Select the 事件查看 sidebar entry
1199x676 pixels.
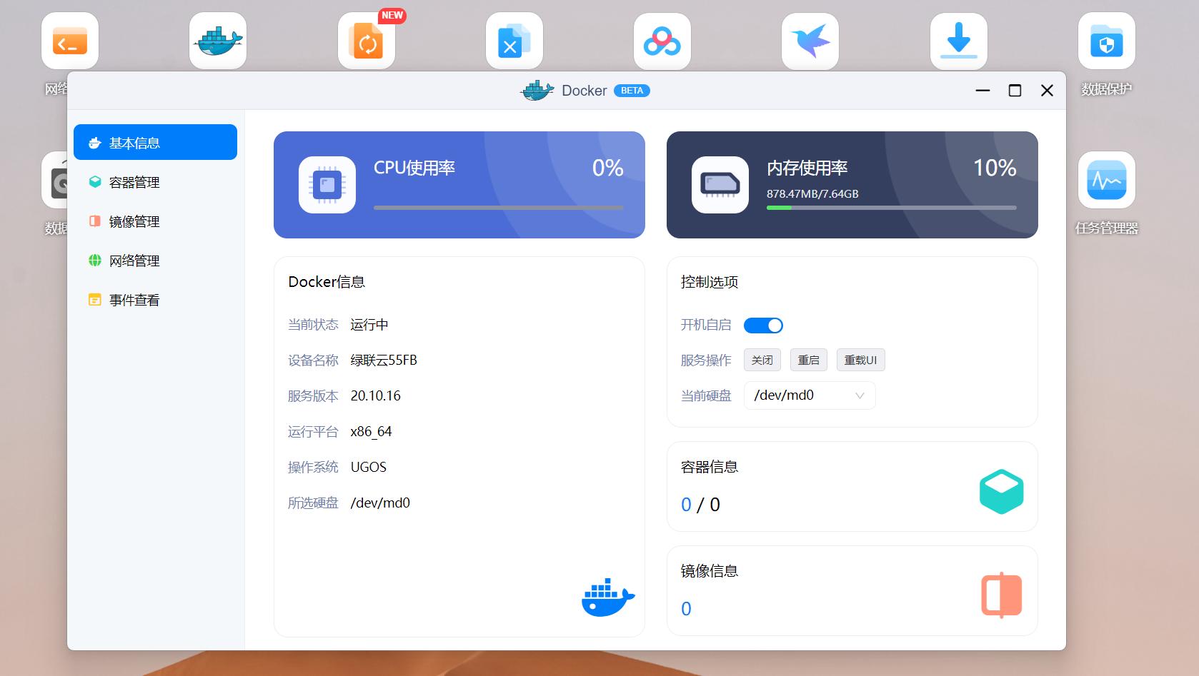[x=134, y=299]
